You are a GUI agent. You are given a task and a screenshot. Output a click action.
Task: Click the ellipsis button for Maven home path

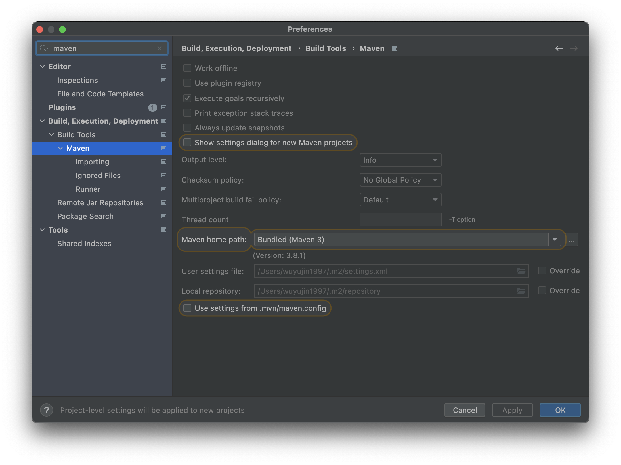point(572,240)
